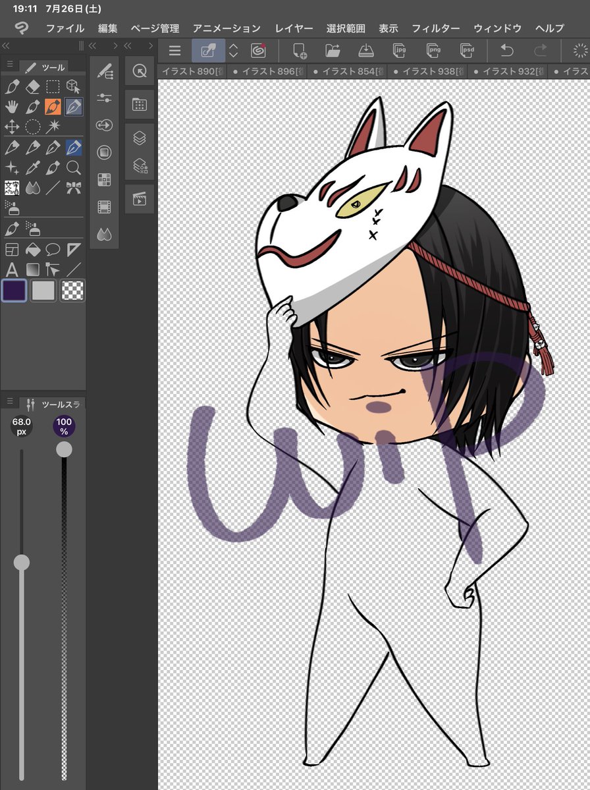Image resolution: width=590 pixels, height=790 pixels.
Task: Select the Hand pan tool
Action: [12, 107]
